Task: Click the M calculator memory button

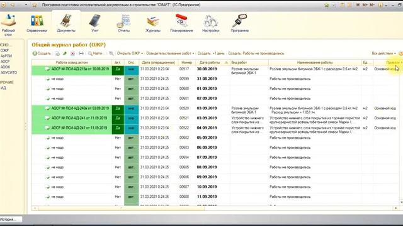Action: [358, 5]
